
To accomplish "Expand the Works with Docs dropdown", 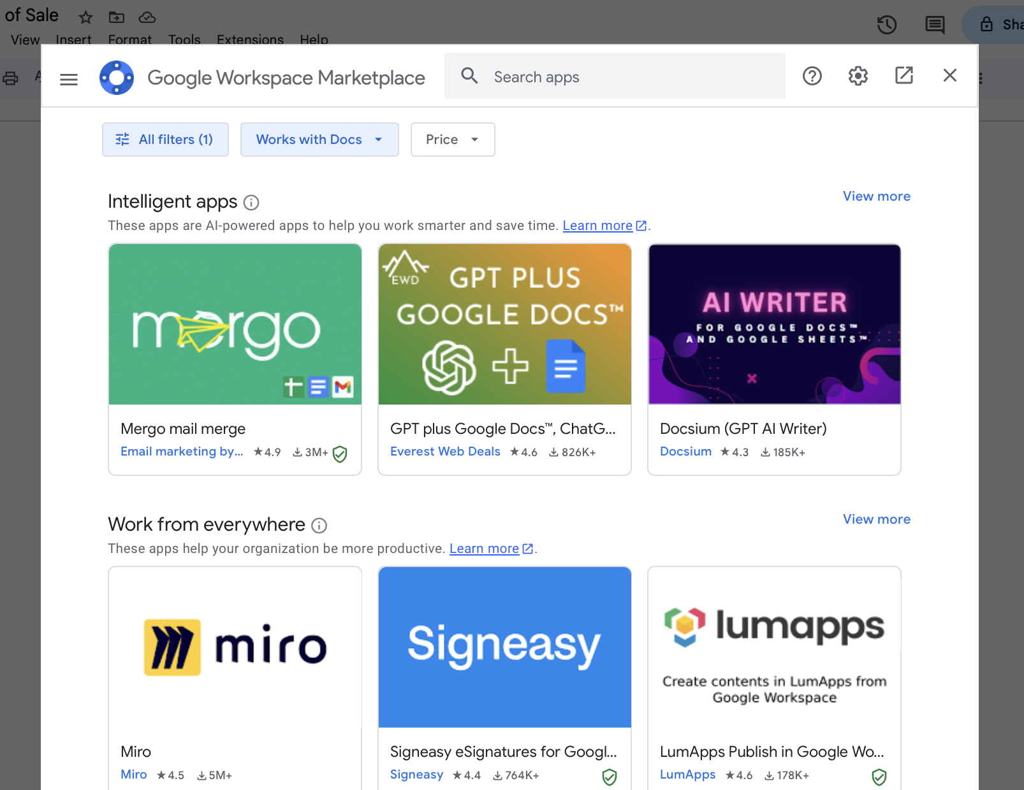I will tap(319, 140).
